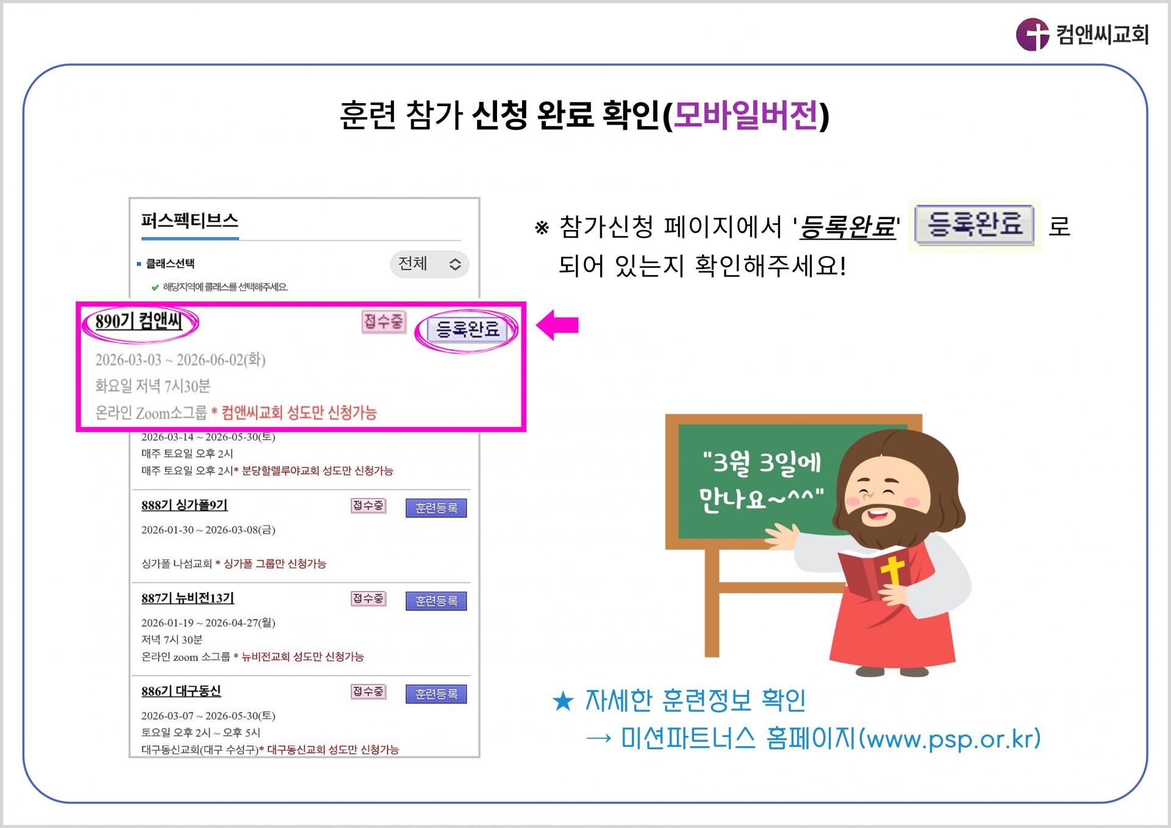Screen dimensions: 1171x828
Task: Click the 컴앤씨교회 name text next to the logo
Action: (1102, 34)
